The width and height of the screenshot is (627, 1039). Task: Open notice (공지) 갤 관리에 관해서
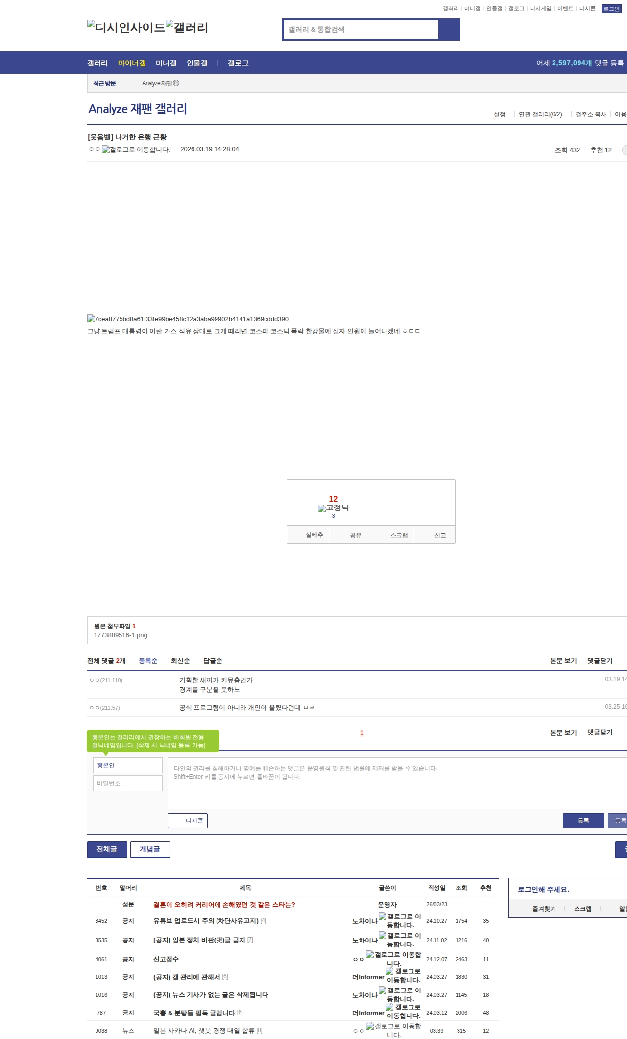pos(187,977)
